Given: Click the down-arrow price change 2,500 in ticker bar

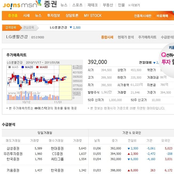Looking at the screenshot, I should 75,28.
